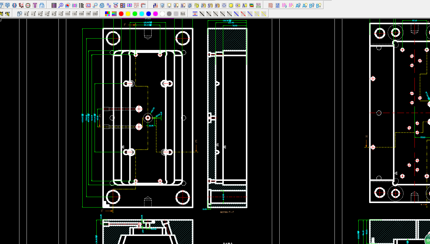The width and height of the screenshot is (430, 244).
Task: Click the stacked colored layers icon
Action: click(x=252, y=5)
